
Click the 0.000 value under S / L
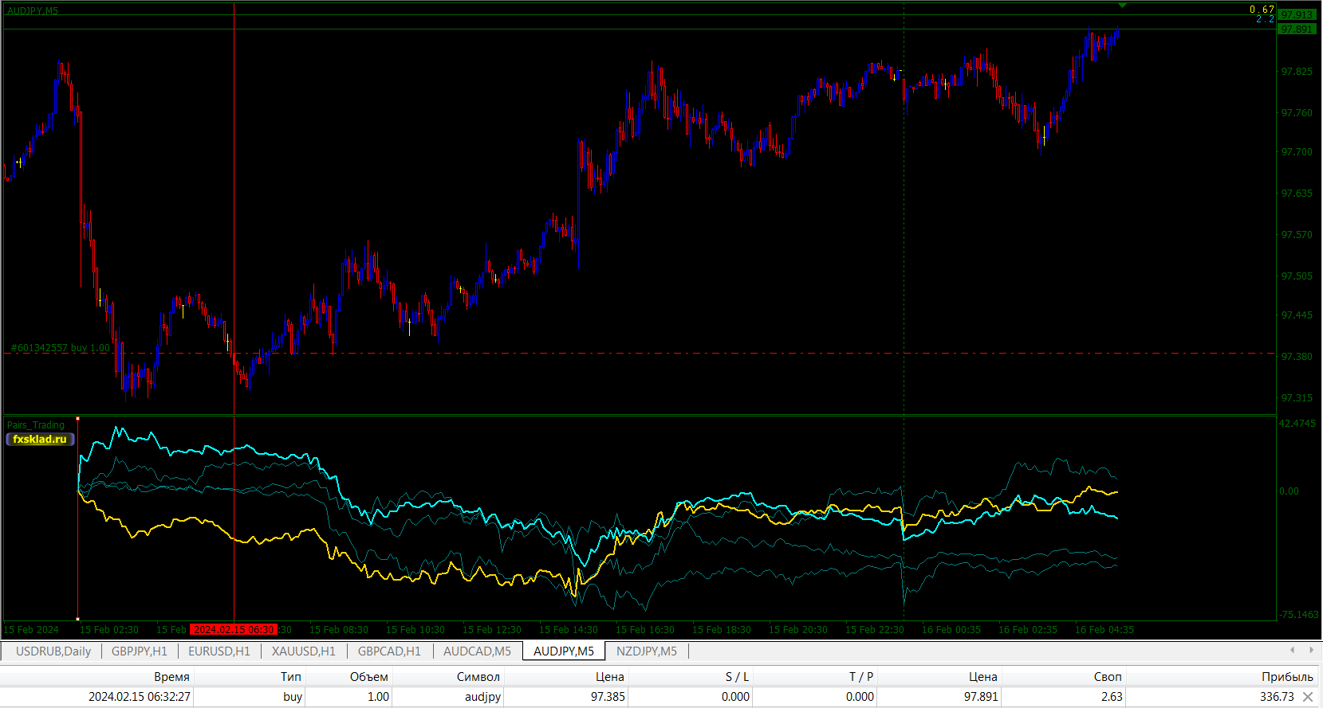735,697
